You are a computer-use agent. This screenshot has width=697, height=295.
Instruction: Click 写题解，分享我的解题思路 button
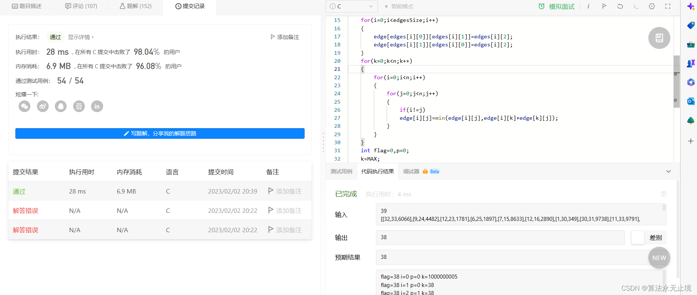[160, 133]
